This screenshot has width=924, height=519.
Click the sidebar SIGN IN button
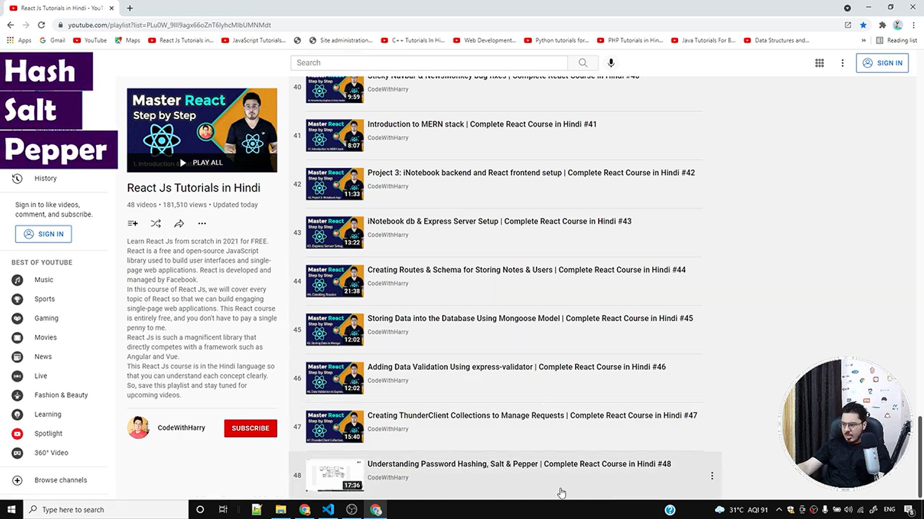pos(43,234)
